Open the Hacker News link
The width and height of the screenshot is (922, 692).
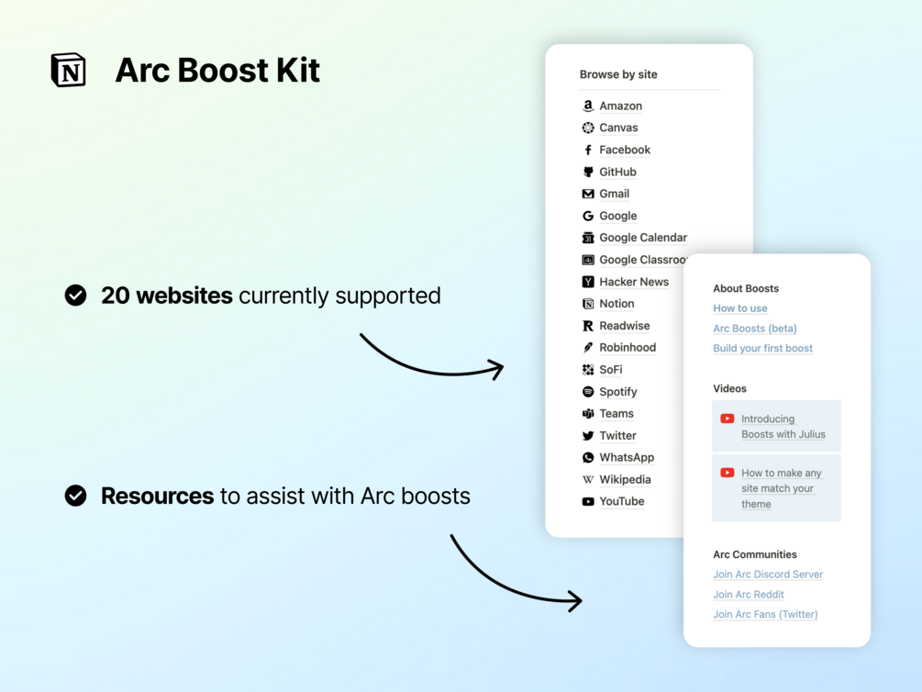click(634, 282)
